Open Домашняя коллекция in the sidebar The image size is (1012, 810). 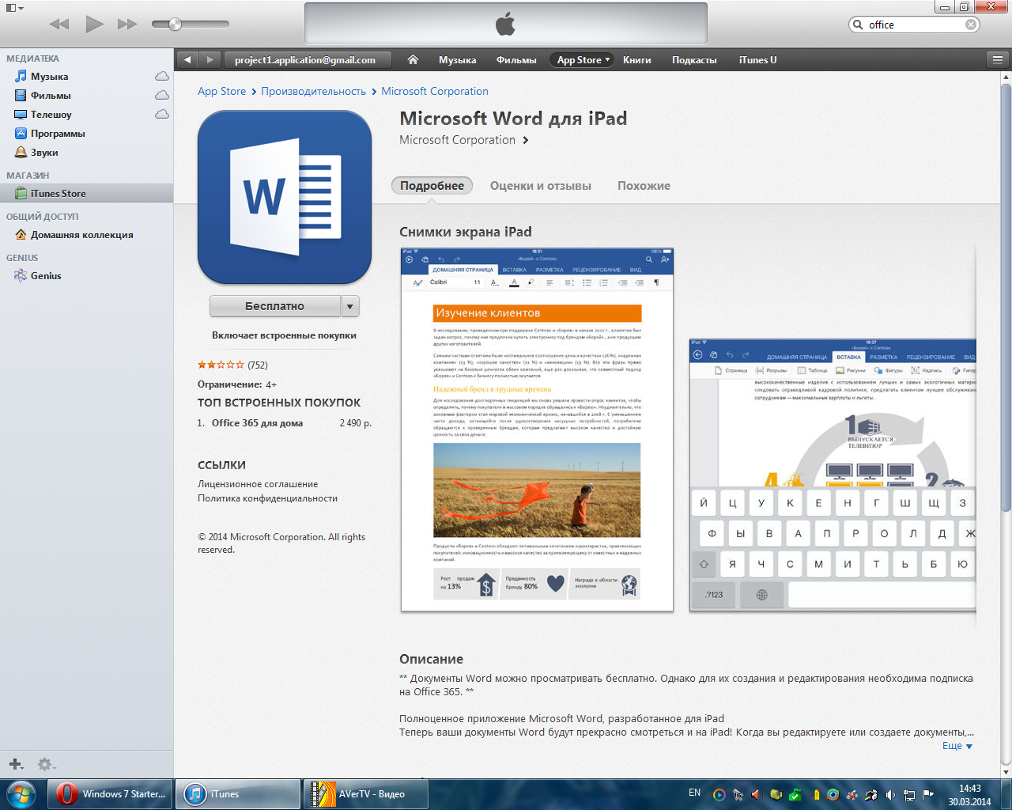click(x=81, y=235)
